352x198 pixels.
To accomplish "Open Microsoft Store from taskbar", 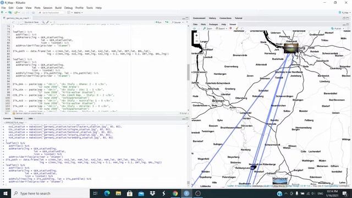I will (130, 193).
